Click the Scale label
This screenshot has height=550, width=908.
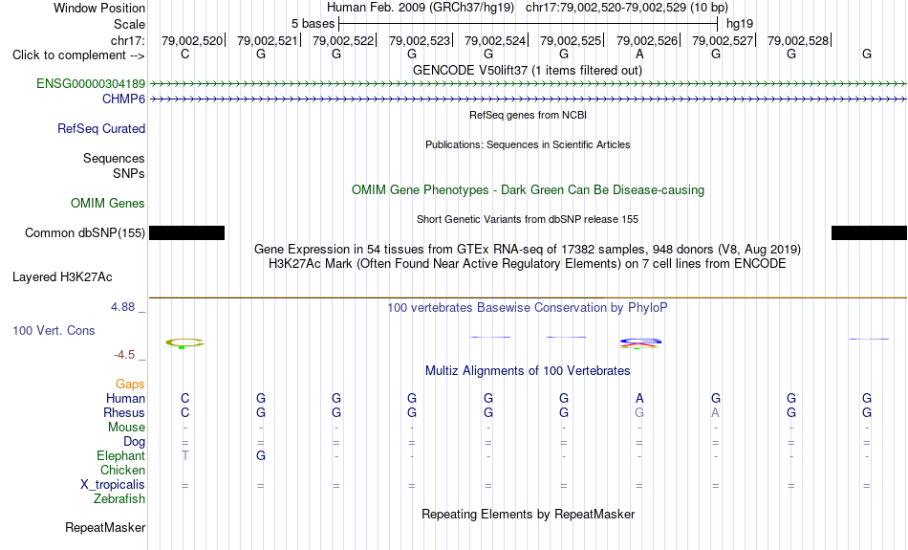click(x=129, y=24)
